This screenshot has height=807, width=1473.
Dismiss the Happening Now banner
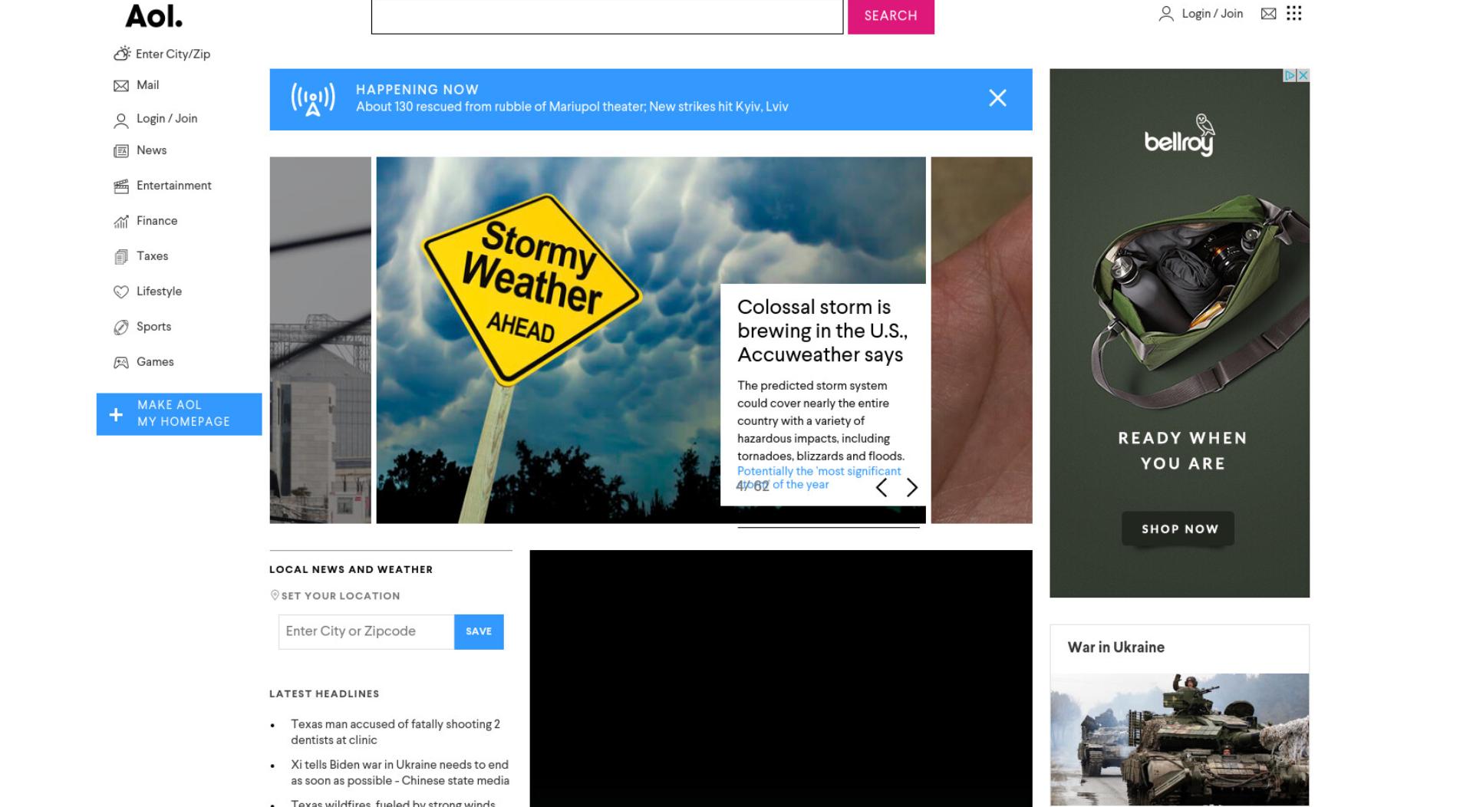(997, 98)
